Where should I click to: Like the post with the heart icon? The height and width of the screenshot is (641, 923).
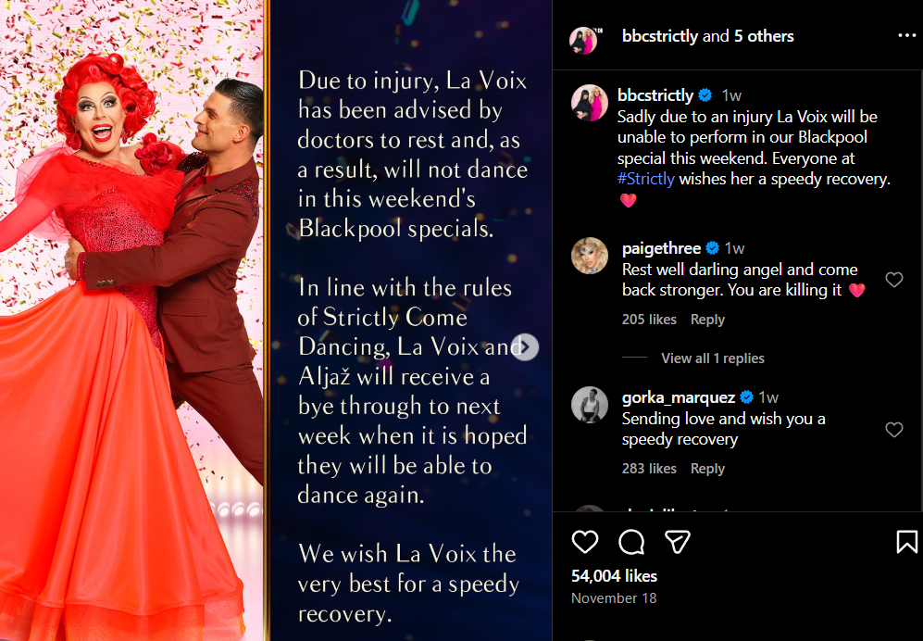[x=584, y=542]
